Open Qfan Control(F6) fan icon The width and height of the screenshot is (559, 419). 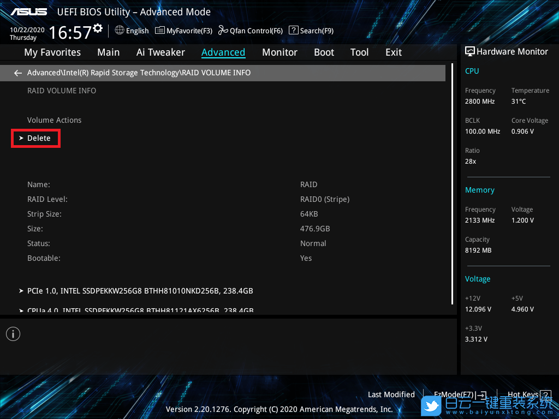pos(223,31)
